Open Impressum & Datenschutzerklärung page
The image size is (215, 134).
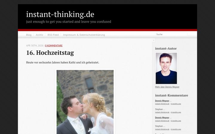coord(84,35)
